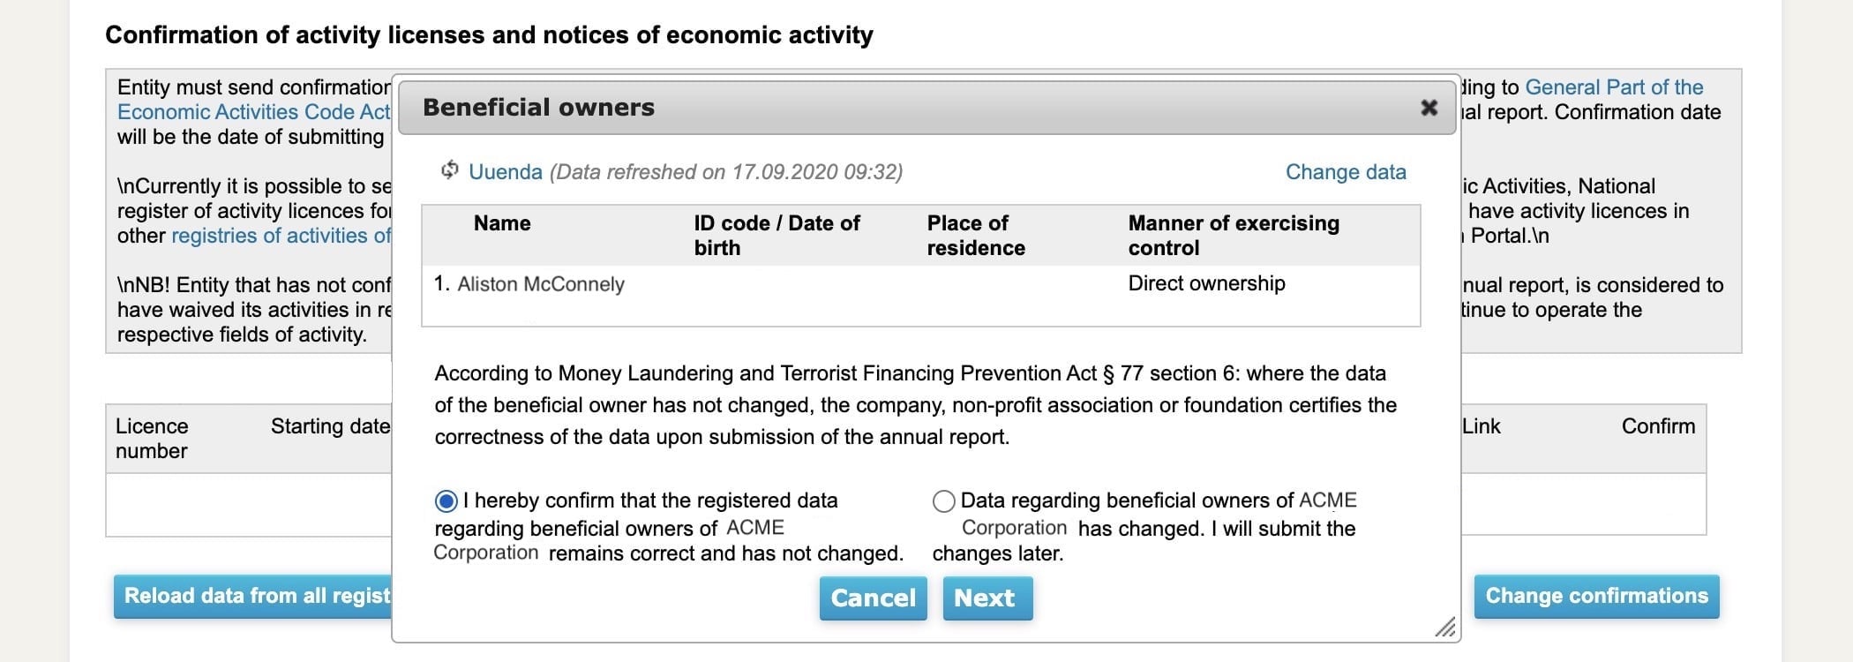Viewport: 1853px width, 662px height.
Task: Open General Part of the link
Action: (1613, 87)
